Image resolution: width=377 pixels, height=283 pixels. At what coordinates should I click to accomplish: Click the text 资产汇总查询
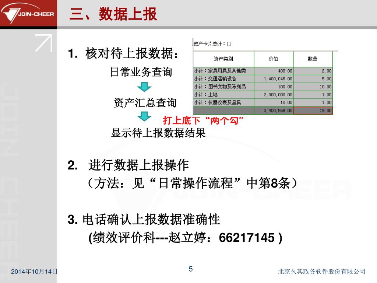point(145,103)
